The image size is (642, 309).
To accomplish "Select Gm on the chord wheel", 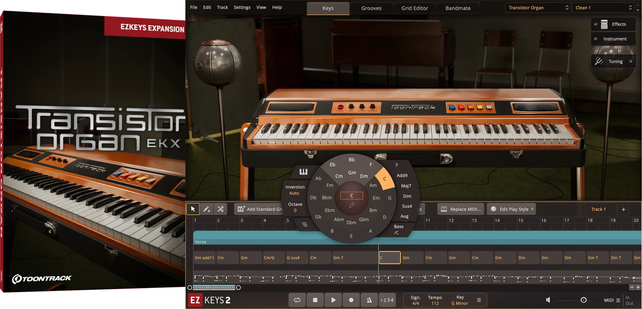I will 352,172.
